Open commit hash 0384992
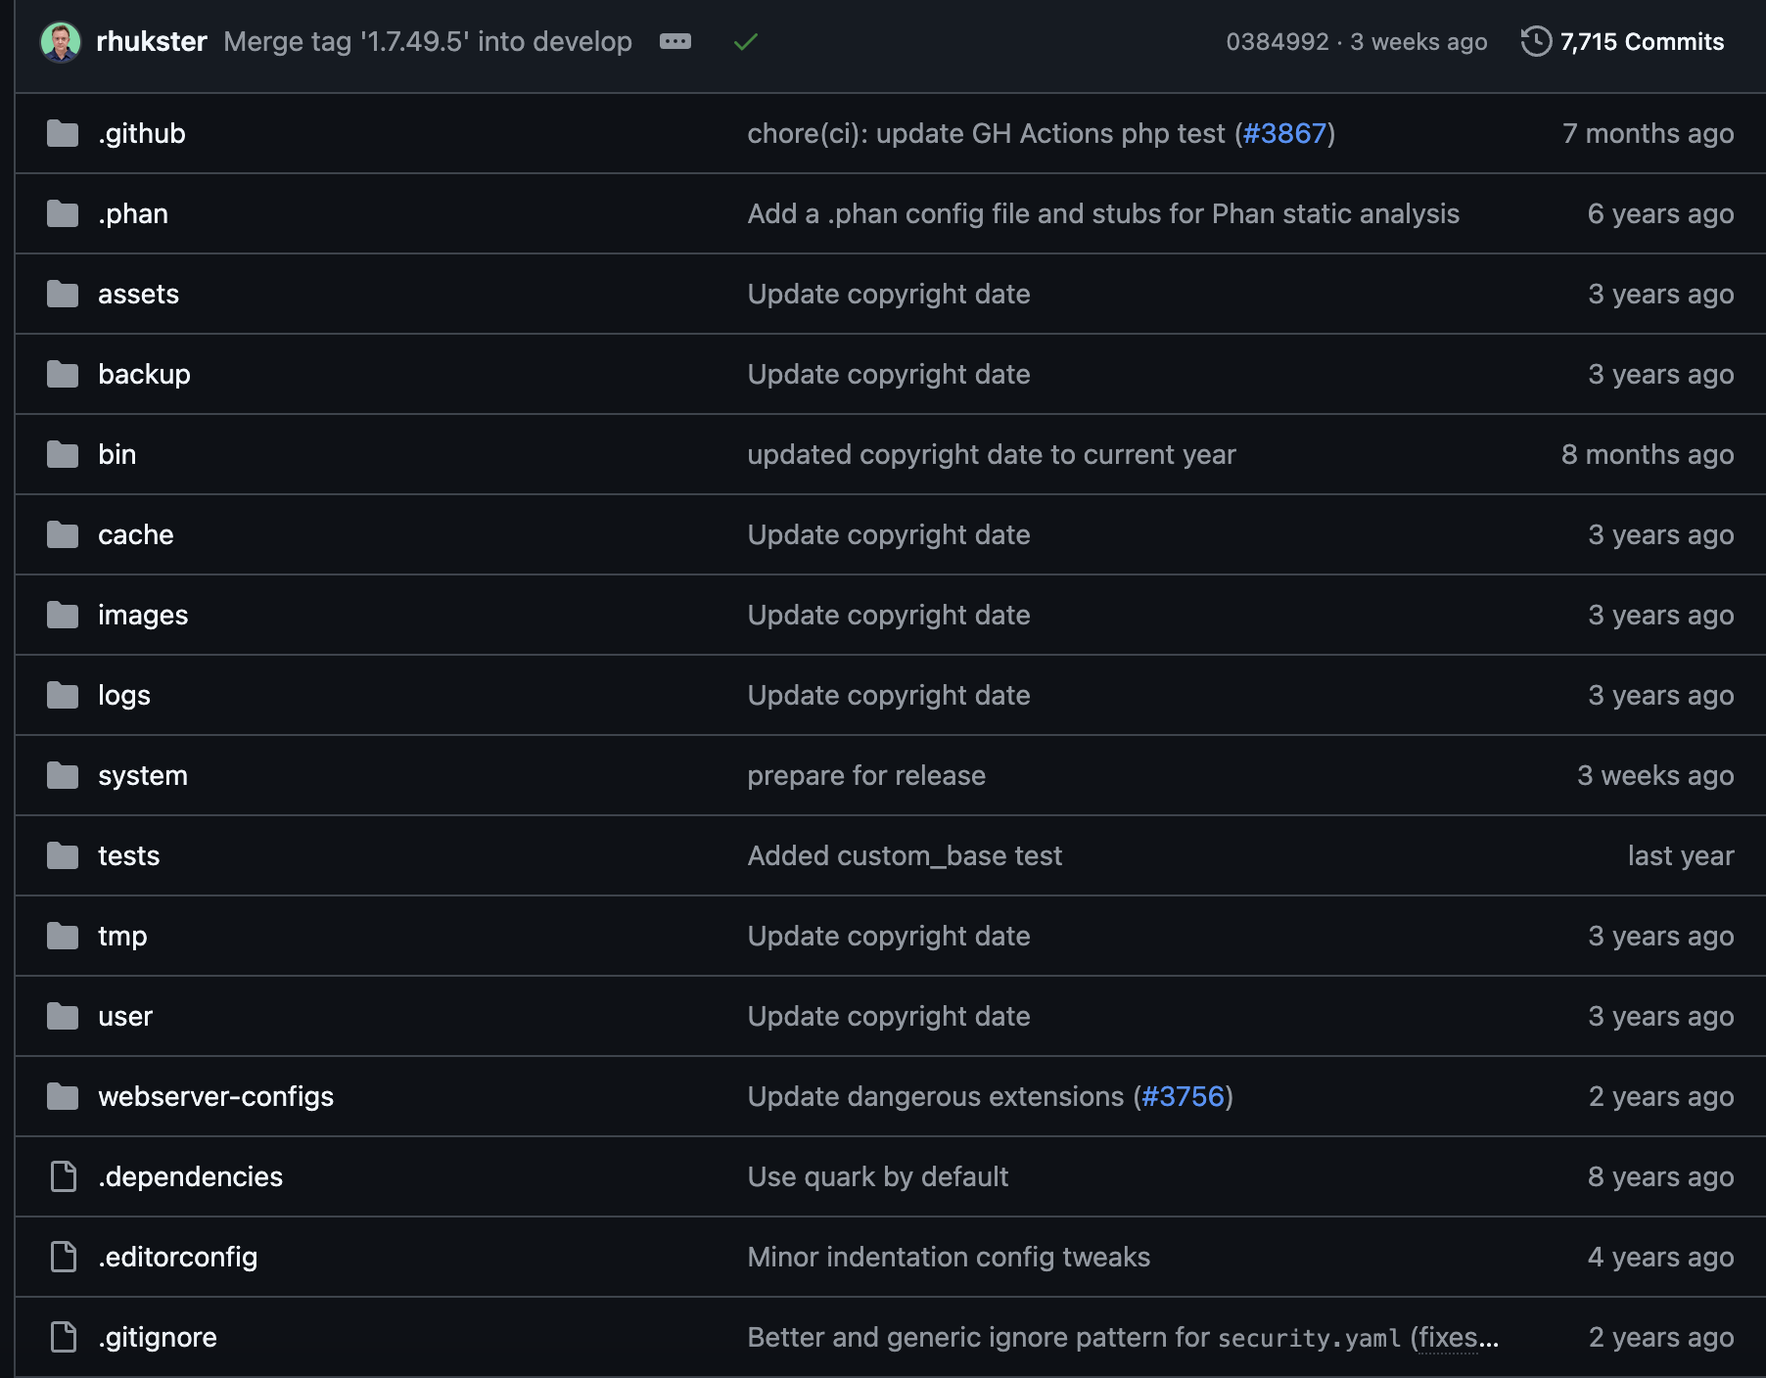 [1277, 42]
